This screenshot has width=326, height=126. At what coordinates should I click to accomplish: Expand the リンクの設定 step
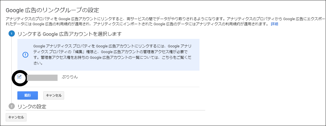tap(32, 106)
